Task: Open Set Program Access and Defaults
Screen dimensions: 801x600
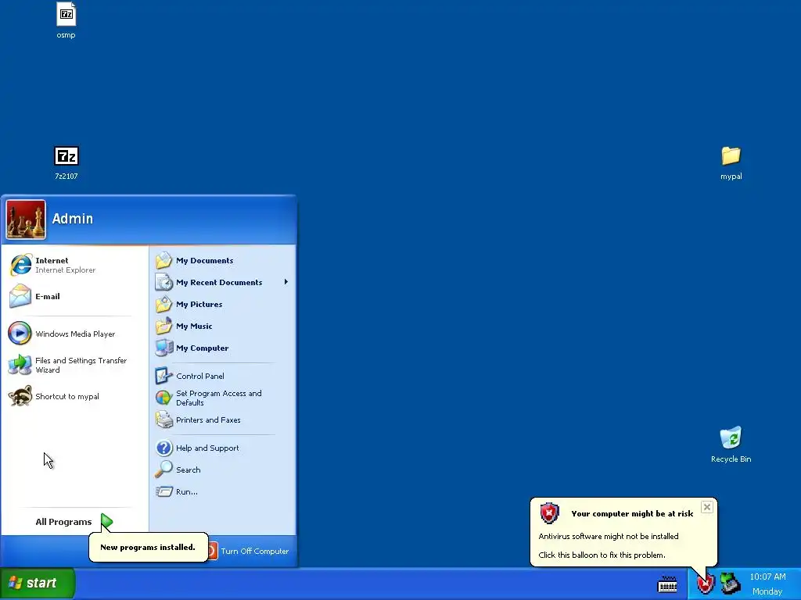Action: coord(221,398)
